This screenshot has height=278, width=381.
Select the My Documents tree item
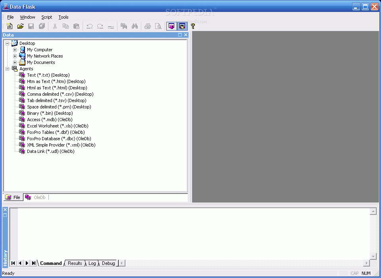[x=41, y=62]
